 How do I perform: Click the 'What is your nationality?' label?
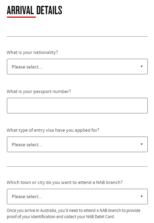(32, 53)
